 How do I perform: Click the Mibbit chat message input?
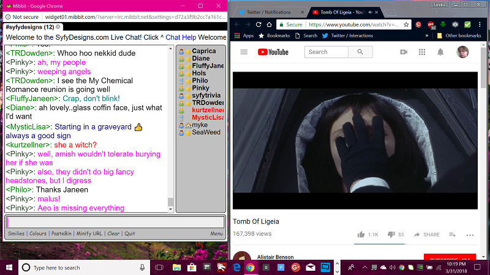(x=115, y=222)
